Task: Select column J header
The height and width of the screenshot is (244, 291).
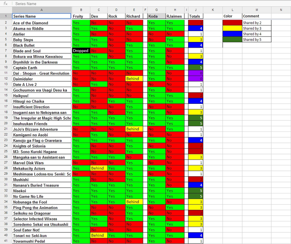Action: tap(196, 10)
